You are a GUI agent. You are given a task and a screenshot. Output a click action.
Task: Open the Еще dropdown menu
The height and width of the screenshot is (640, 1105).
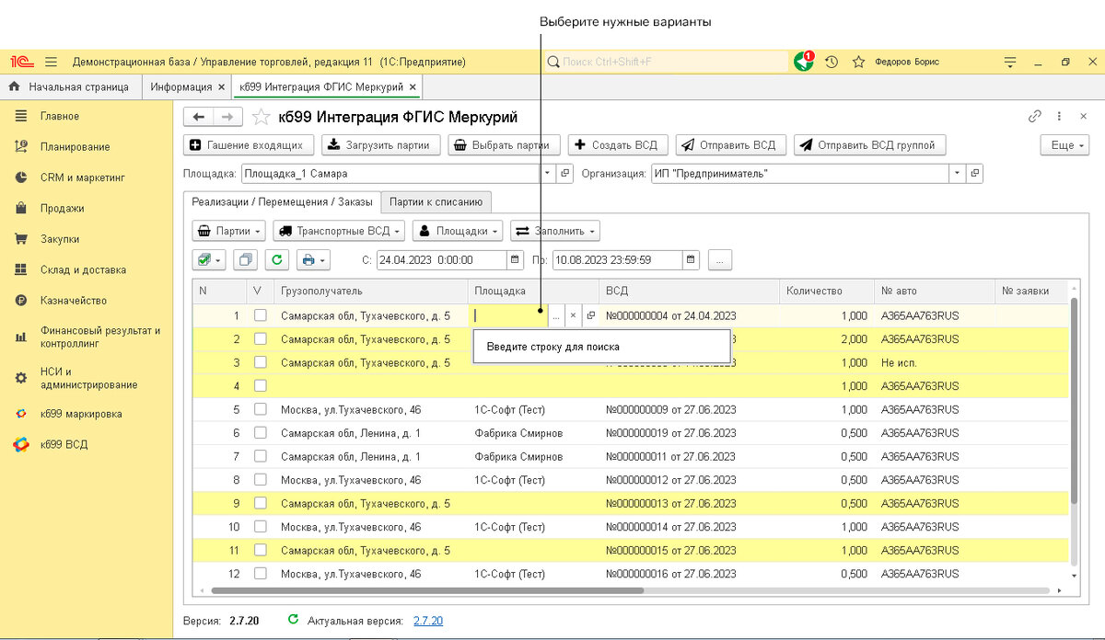tap(1064, 145)
